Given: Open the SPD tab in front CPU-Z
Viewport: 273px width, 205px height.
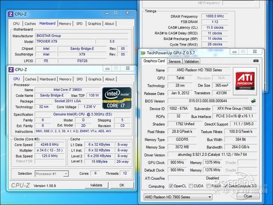Looking at the screenshot, I should click(x=80, y=79).
